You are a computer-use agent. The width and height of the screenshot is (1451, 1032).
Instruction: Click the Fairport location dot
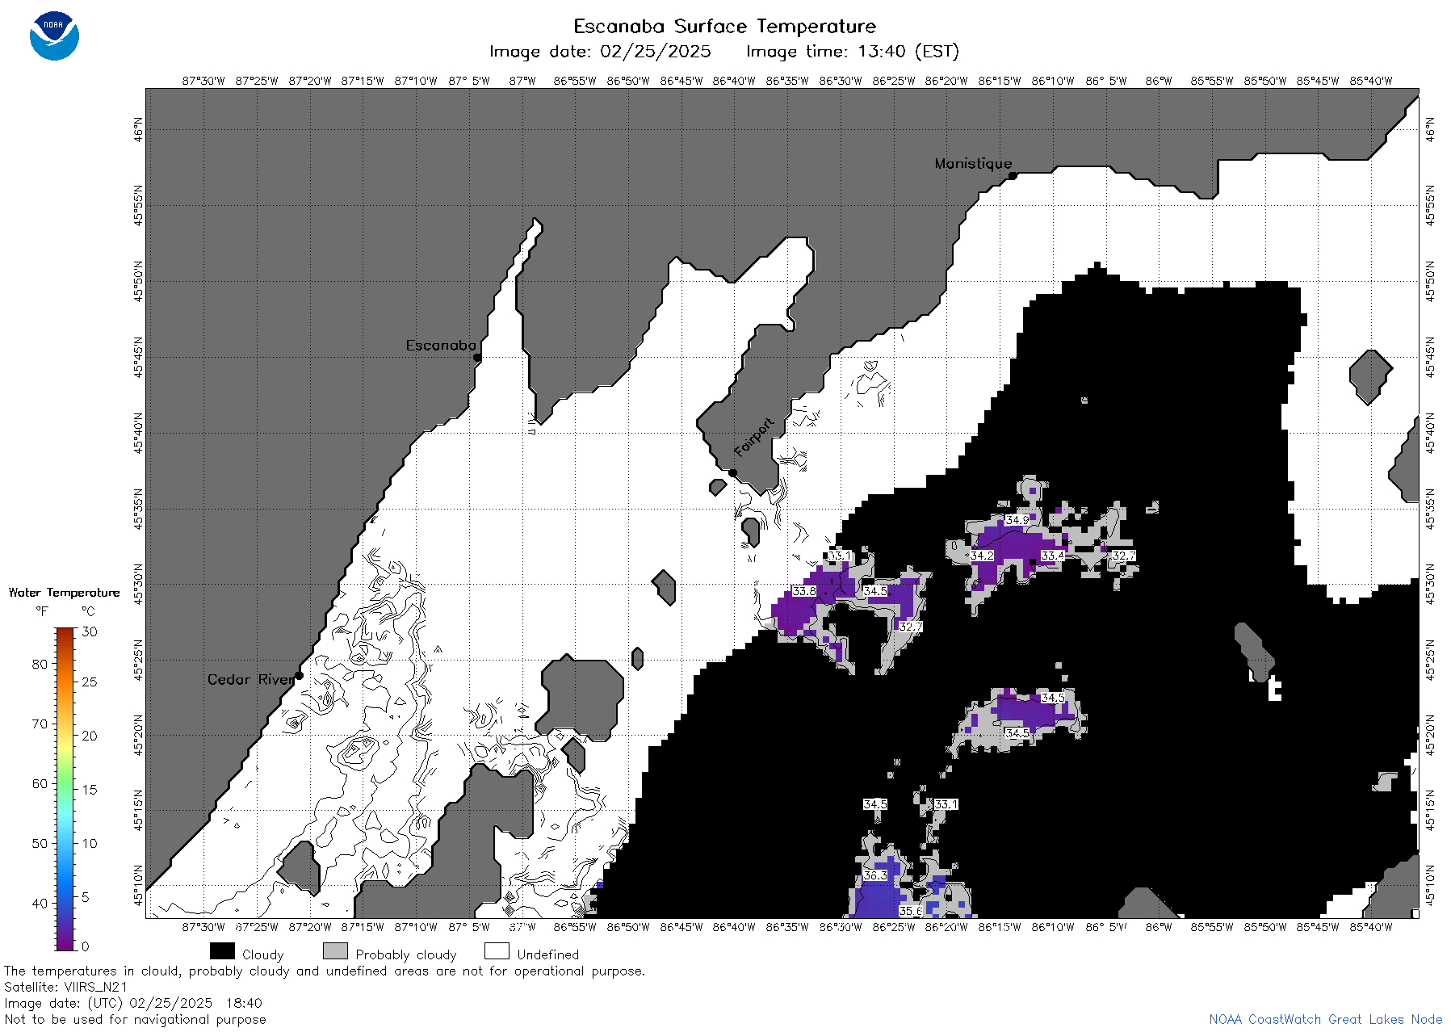tap(733, 472)
